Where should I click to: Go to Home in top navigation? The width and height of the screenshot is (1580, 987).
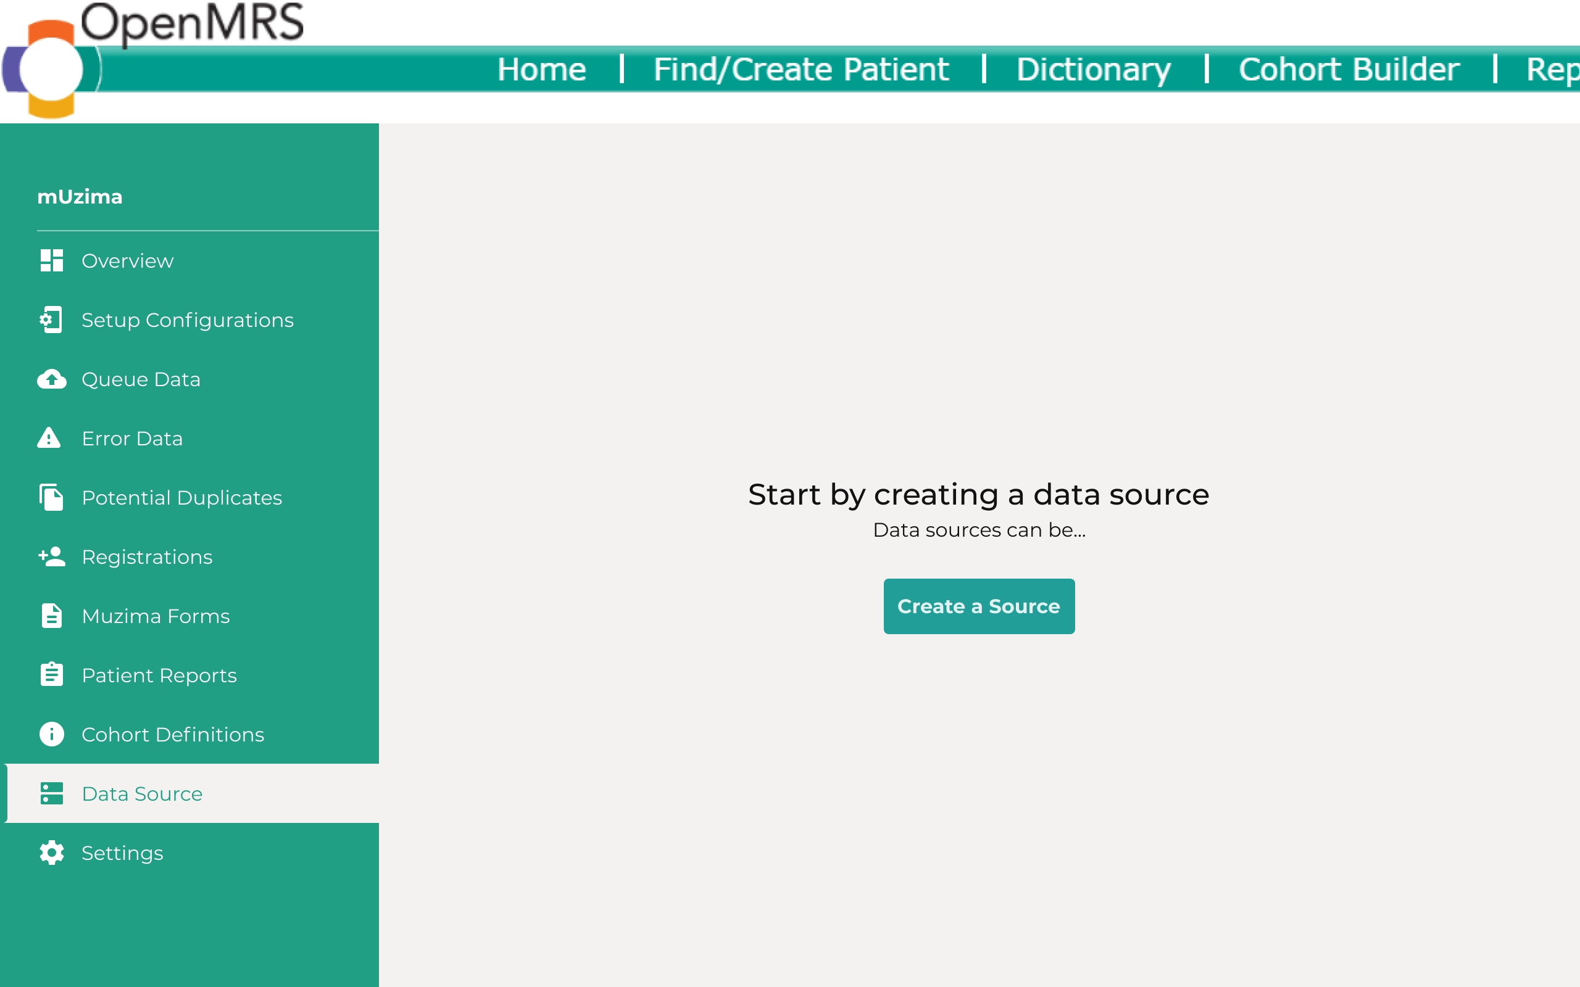pos(541,69)
